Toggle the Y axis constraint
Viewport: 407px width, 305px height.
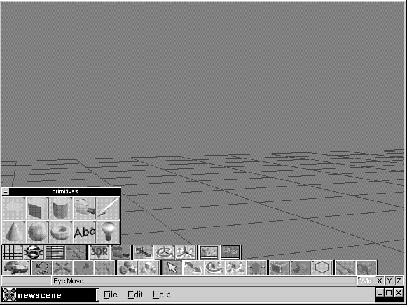tap(389, 281)
